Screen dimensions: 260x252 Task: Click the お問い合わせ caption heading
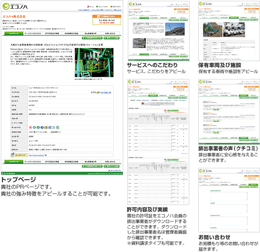(x=214, y=237)
